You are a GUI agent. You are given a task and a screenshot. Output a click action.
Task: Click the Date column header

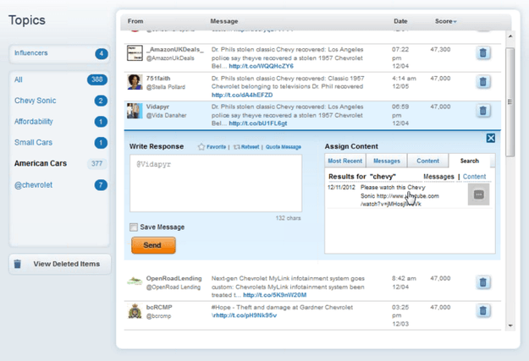tap(400, 21)
